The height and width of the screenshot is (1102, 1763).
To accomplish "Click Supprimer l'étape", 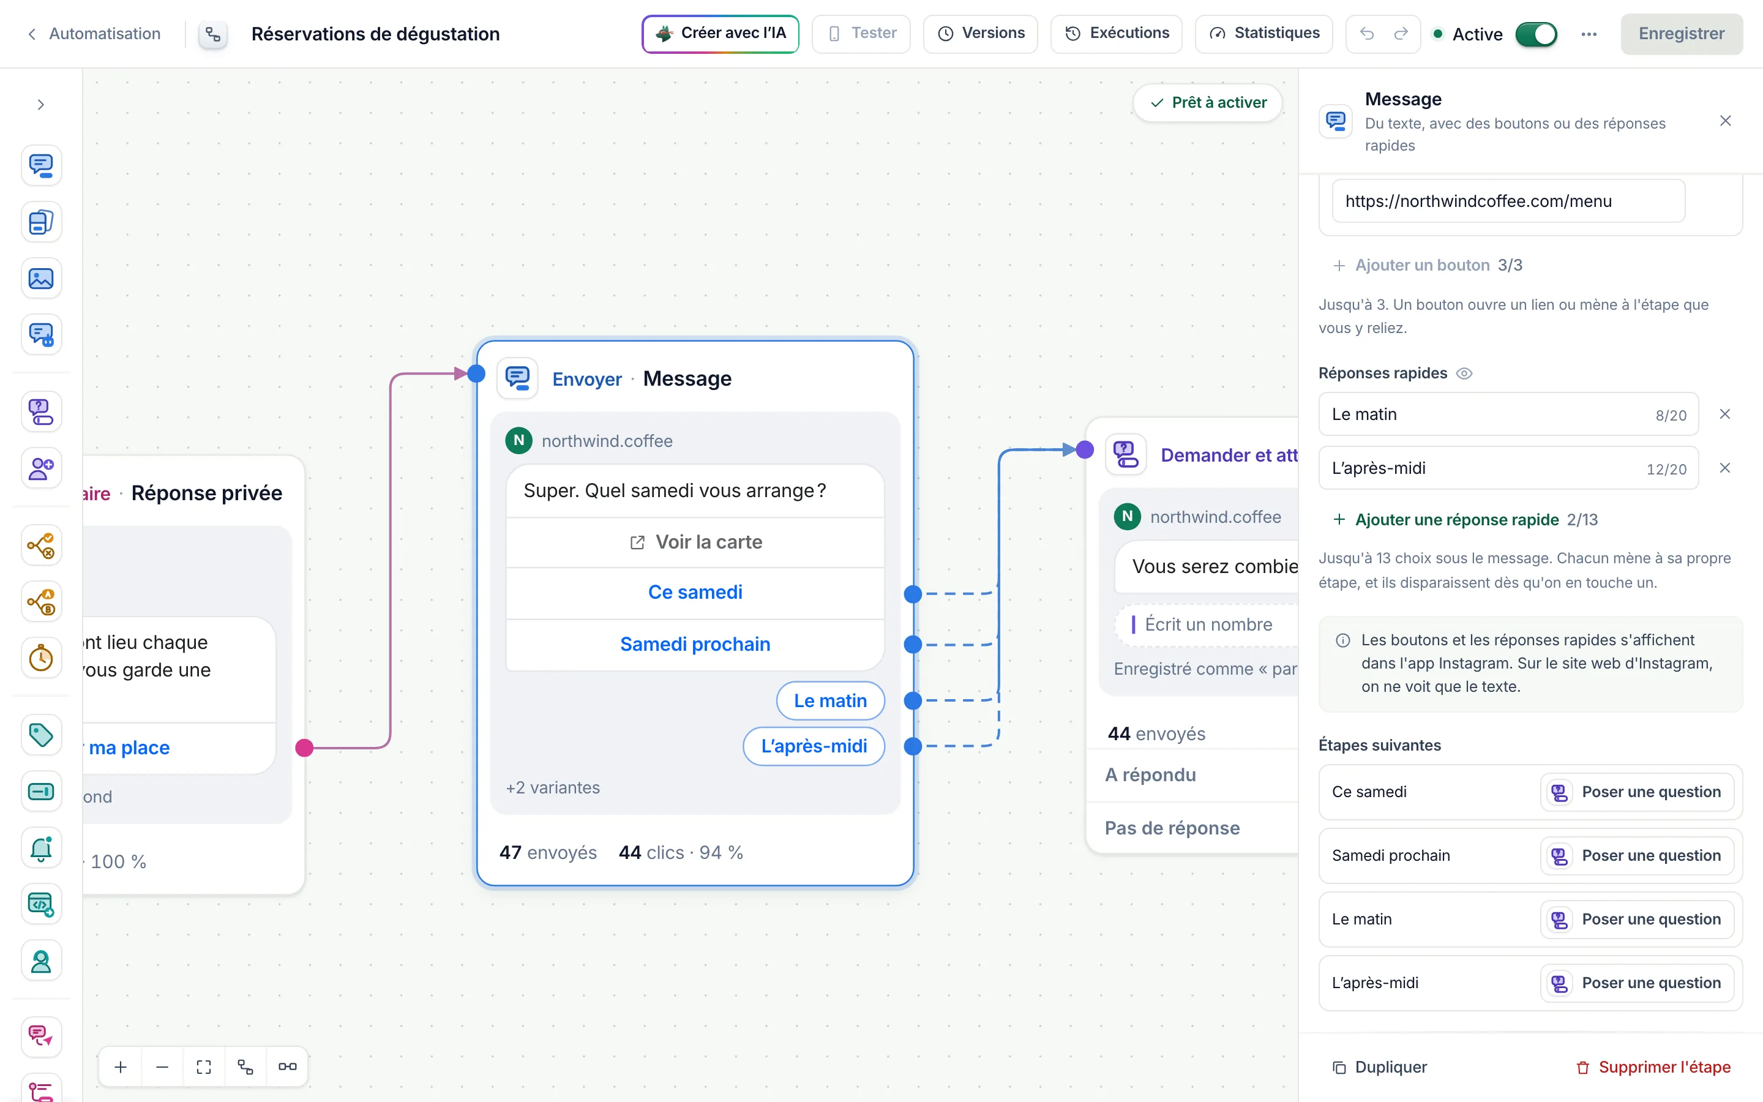I will click(1653, 1067).
